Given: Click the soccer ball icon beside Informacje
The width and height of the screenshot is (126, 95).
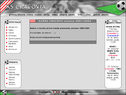Looking at the screenshot, I should (7, 22).
